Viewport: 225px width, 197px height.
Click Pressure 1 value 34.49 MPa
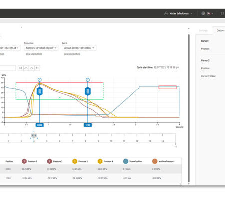(x=26, y=169)
